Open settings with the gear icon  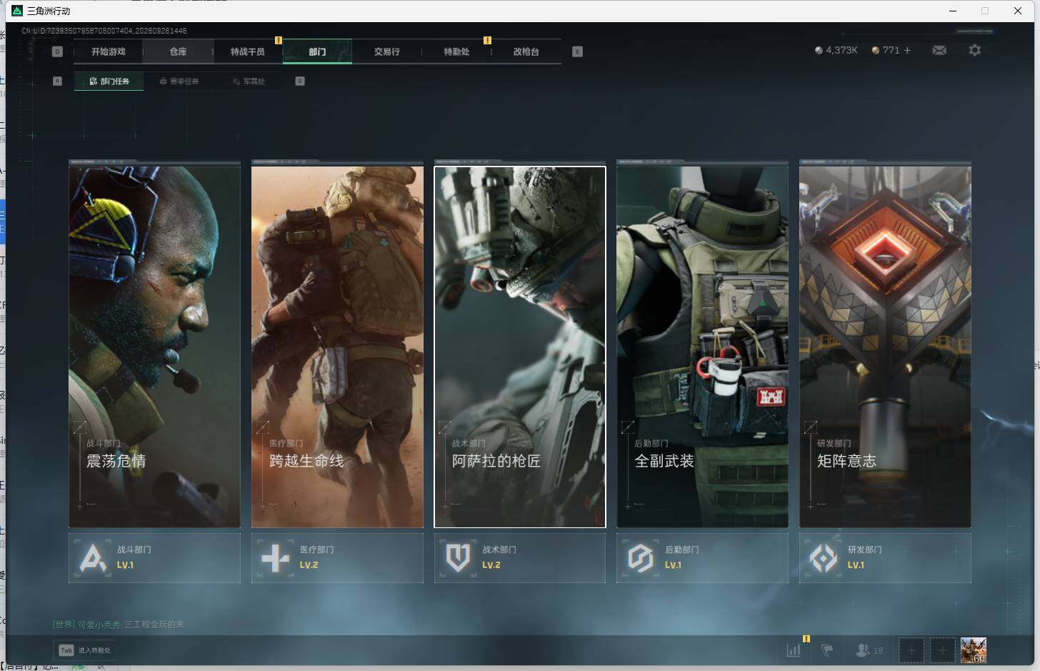click(x=975, y=50)
